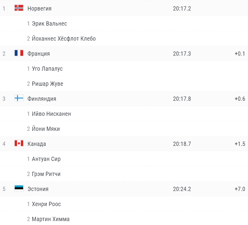Open team Норвегия row

(x=124, y=8)
